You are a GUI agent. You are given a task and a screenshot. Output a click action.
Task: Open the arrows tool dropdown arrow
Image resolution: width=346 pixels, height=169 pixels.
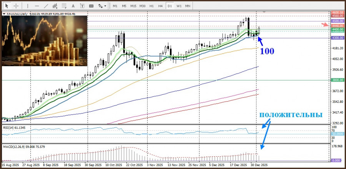[x=105, y=6]
